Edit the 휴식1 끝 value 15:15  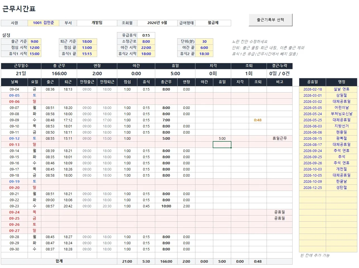pyautogui.click(x=87, y=54)
